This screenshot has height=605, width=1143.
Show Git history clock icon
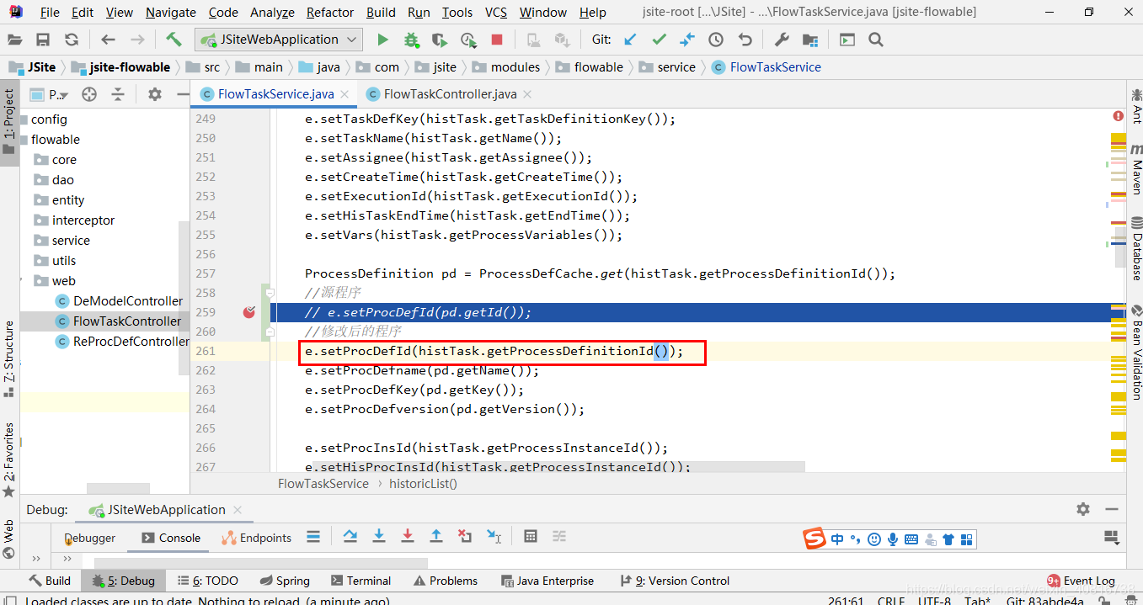(716, 40)
